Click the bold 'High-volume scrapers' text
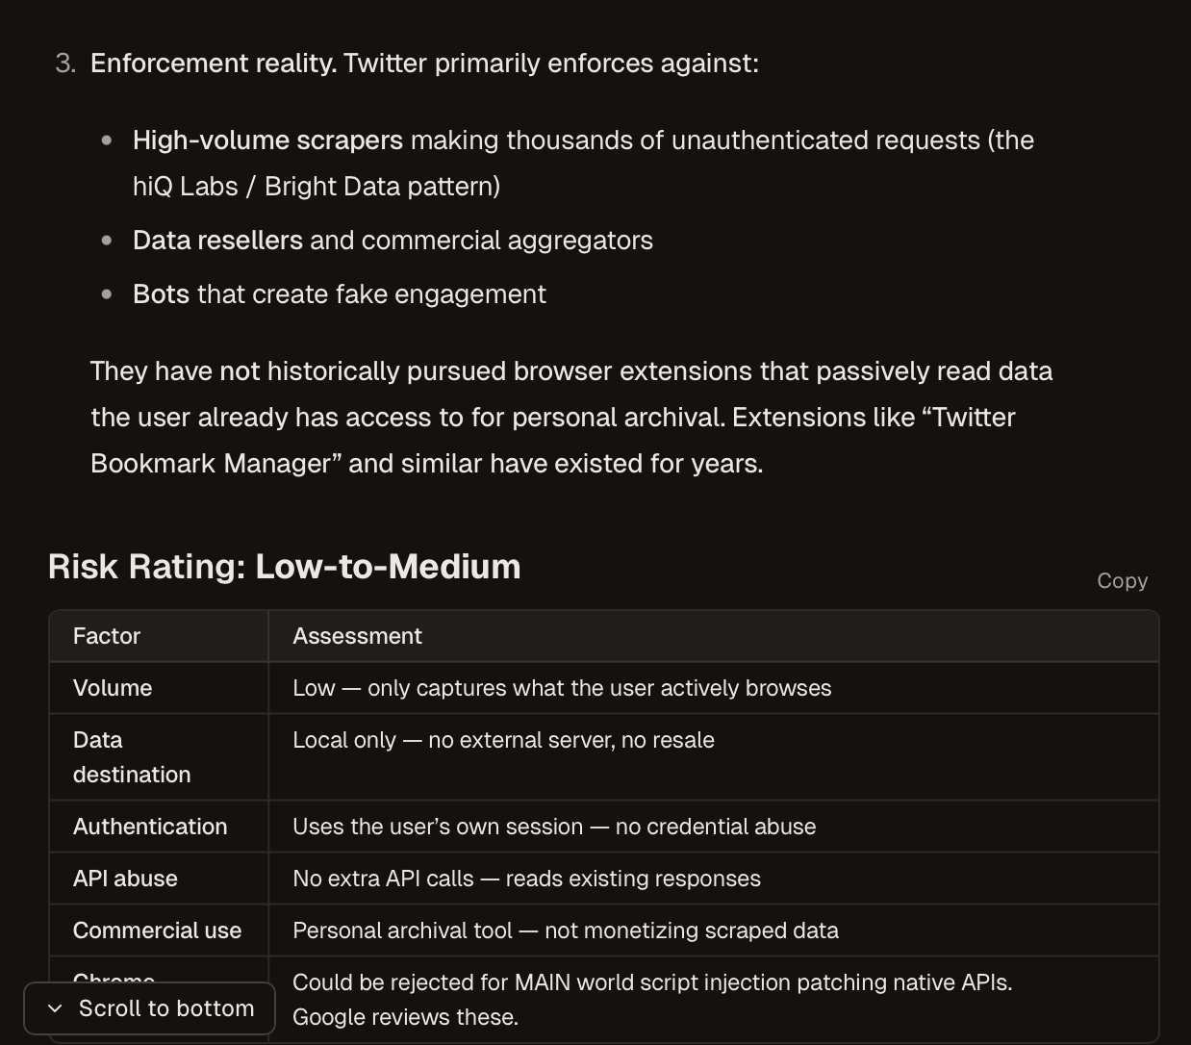Screen dimensions: 1191x1045 point(267,140)
